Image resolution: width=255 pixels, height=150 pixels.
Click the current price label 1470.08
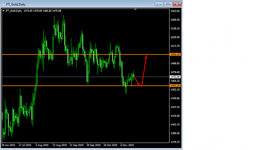pos(175,77)
